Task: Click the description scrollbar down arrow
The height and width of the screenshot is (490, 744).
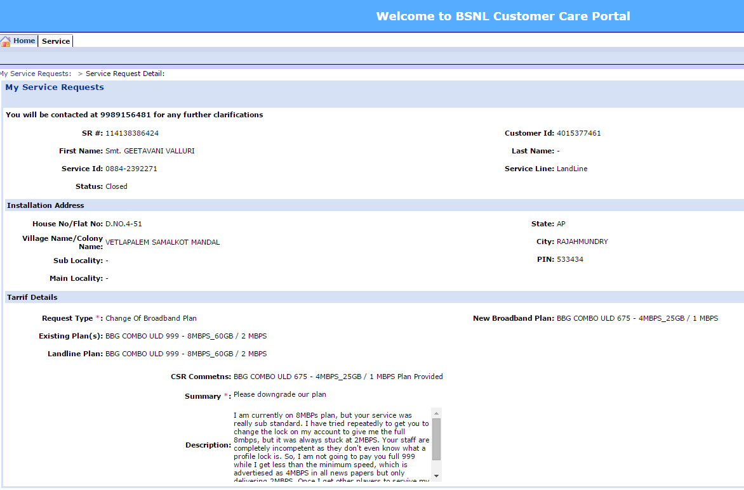Action: pos(437,476)
